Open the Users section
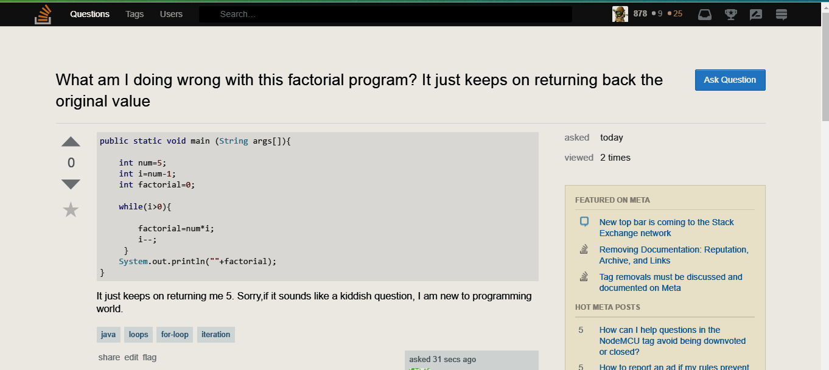Viewport: 829px width, 370px height. tap(170, 14)
